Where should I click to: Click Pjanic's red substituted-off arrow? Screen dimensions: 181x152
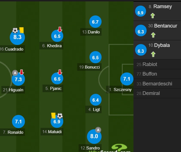coord(60,72)
